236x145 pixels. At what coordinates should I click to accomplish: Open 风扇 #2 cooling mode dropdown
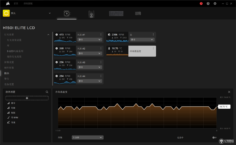coord(90,53)
